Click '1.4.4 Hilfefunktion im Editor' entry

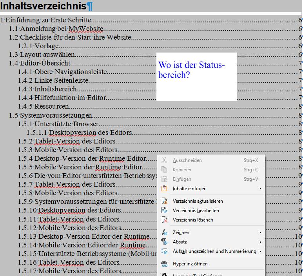pos(62,97)
